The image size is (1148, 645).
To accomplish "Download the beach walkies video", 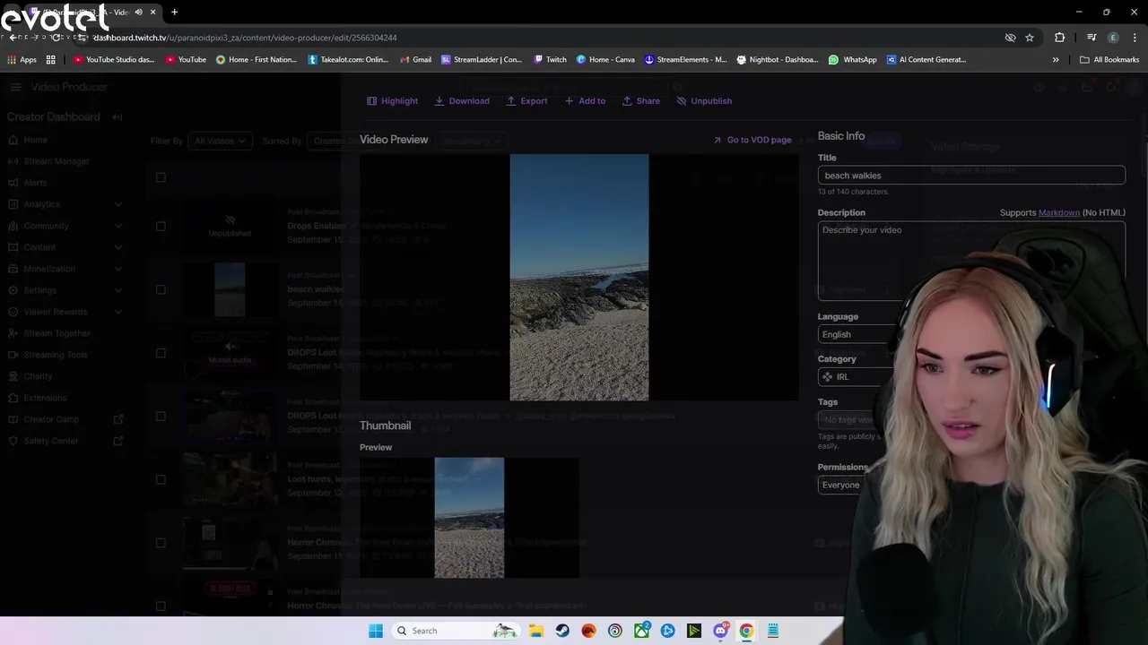I will 462,101.
